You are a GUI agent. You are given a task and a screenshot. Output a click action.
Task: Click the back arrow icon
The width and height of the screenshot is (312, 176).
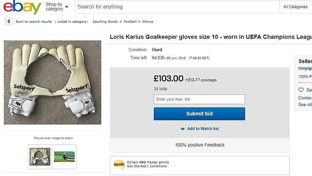(x=9, y=21)
